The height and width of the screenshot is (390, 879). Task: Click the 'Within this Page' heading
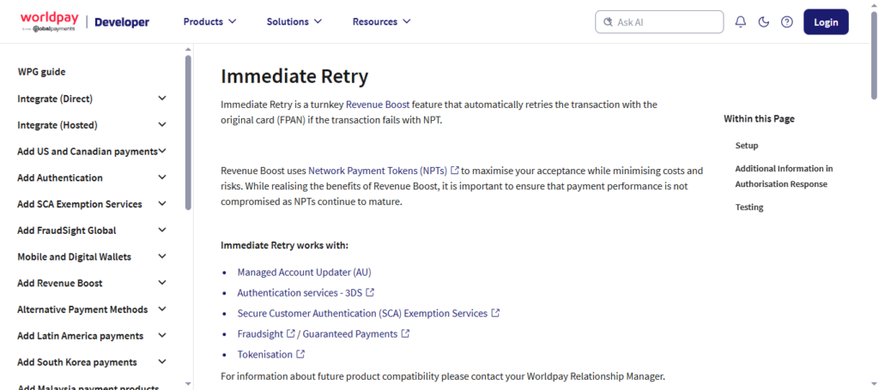(759, 118)
